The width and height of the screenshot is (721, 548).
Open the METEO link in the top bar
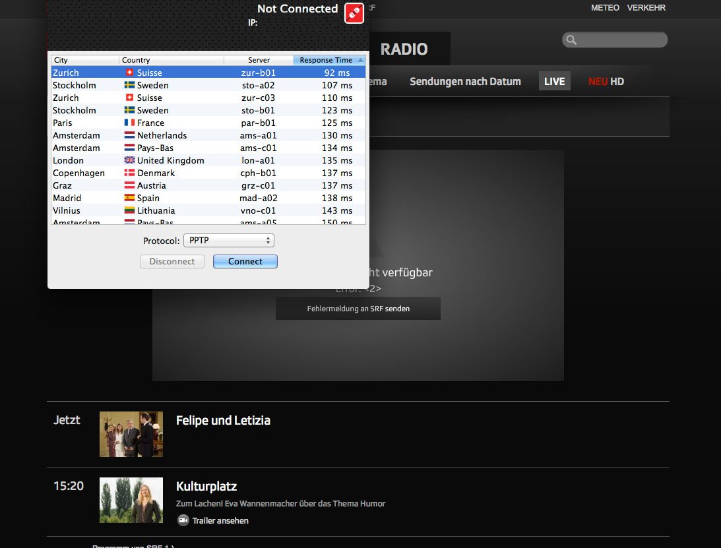coord(605,8)
